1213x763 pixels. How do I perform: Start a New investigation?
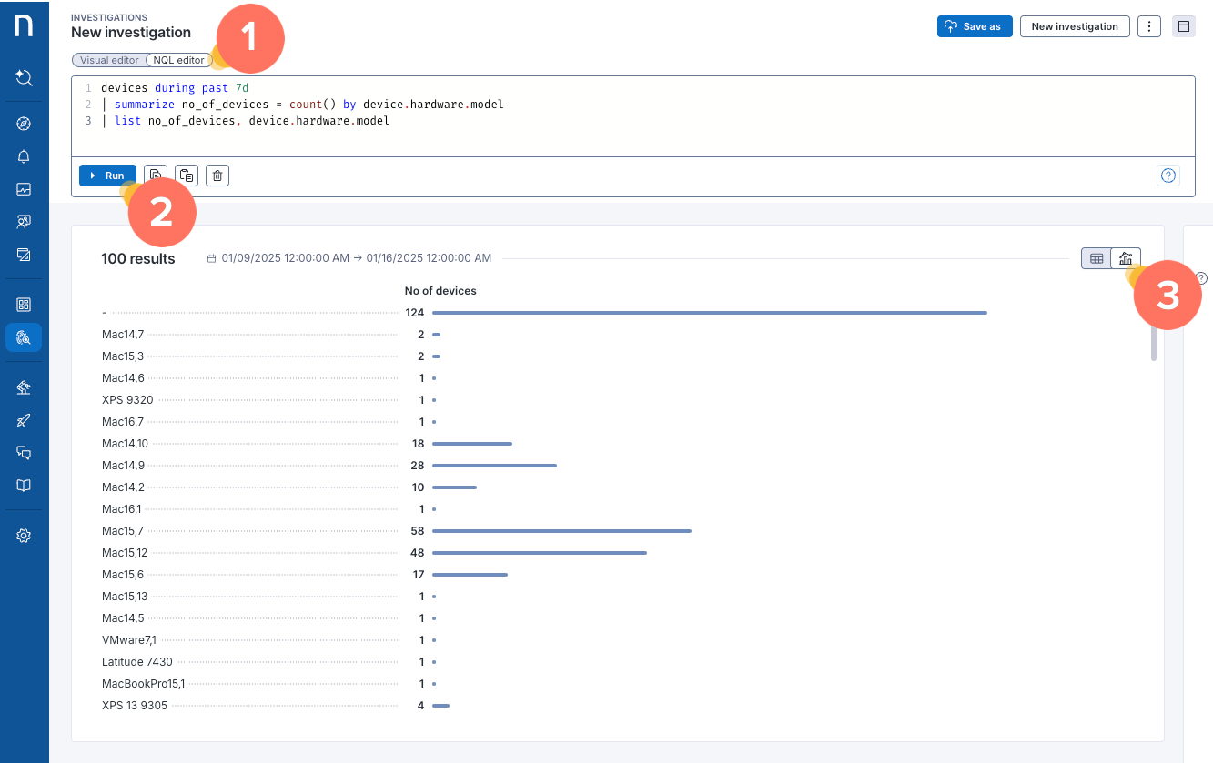(x=1075, y=26)
